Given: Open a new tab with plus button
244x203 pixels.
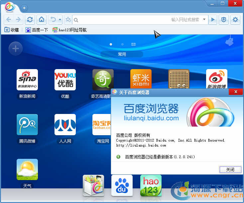Looking at the screenshot, I should pos(24,8).
